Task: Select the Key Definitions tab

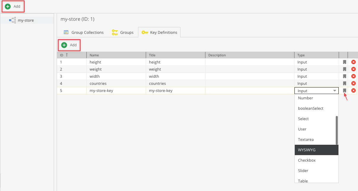Action: [x=159, y=32]
